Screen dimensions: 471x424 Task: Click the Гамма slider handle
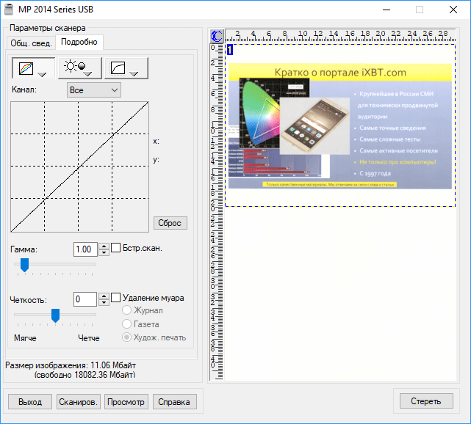click(x=25, y=265)
